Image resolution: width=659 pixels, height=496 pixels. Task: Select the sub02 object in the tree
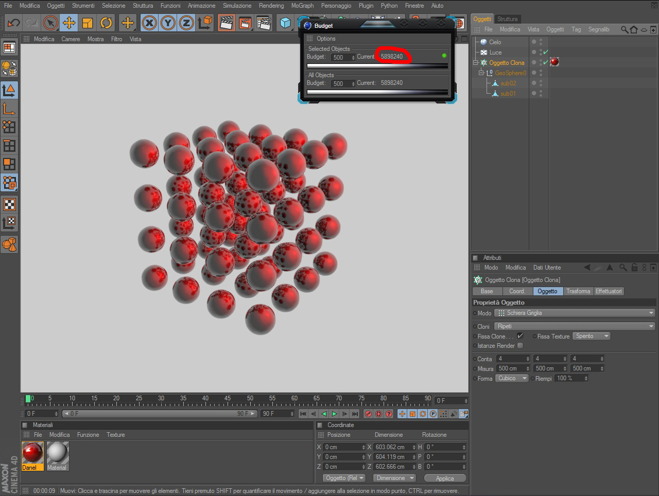[x=508, y=83]
